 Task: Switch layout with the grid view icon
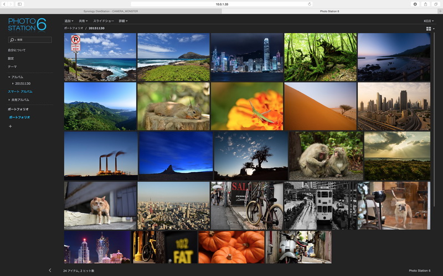429,29
